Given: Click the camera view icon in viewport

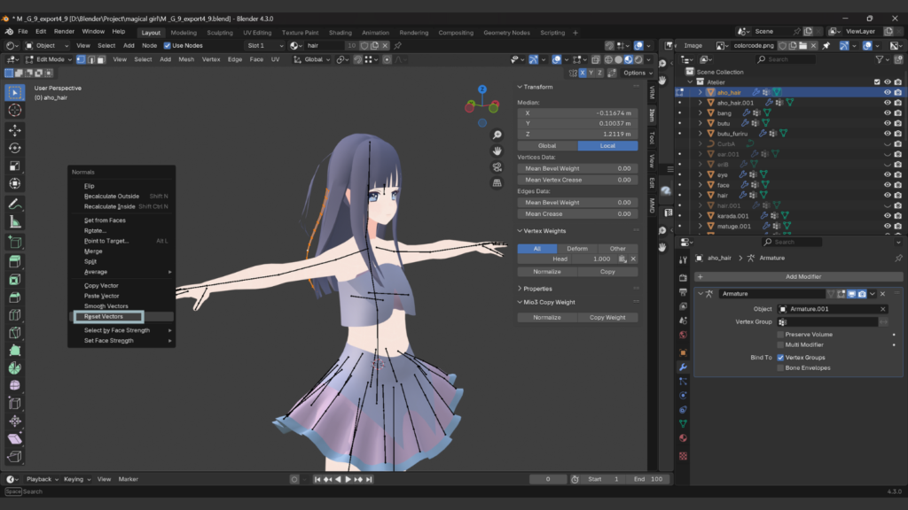Looking at the screenshot, I should [x=497, y=166].
